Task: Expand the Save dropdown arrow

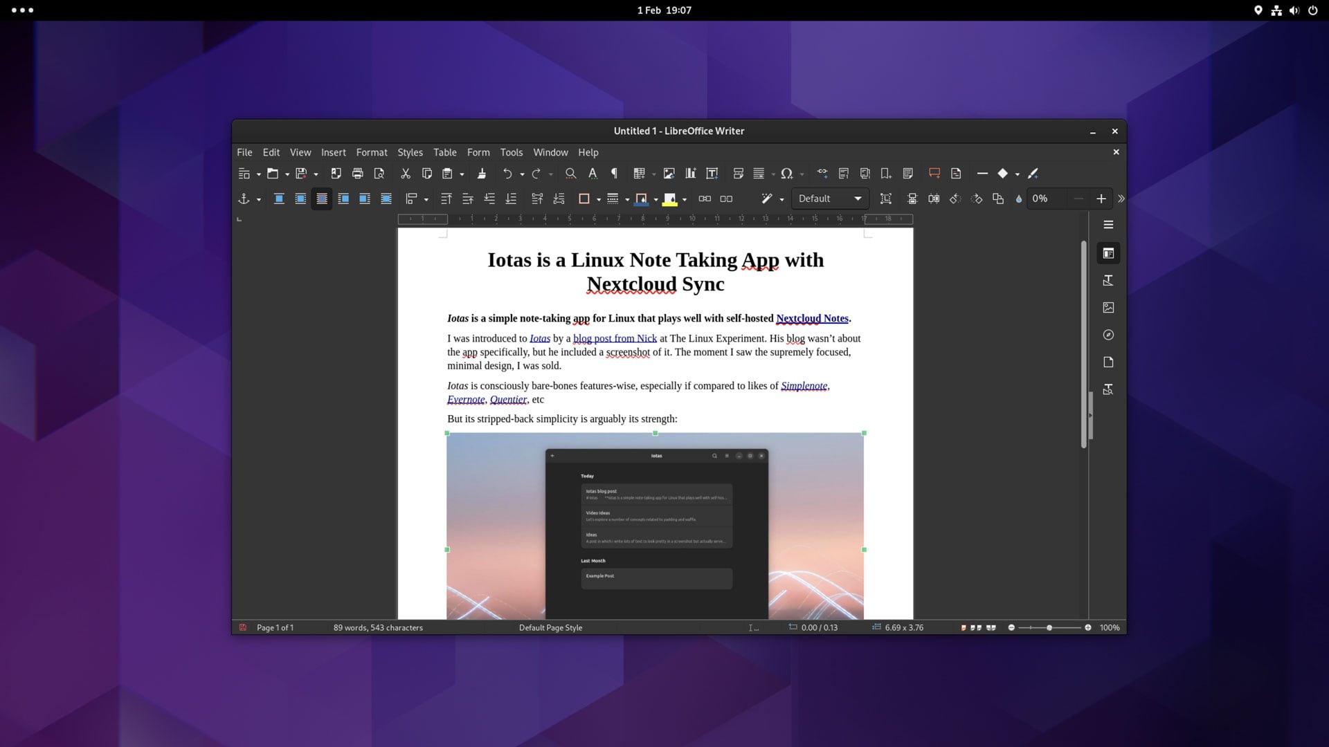Action: coord(316,174)
